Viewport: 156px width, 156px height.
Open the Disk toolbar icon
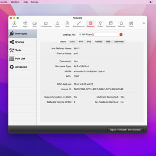coord(35,24)
